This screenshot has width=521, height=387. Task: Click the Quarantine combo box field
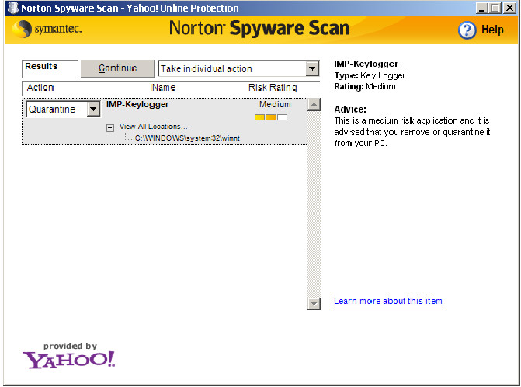63,109
